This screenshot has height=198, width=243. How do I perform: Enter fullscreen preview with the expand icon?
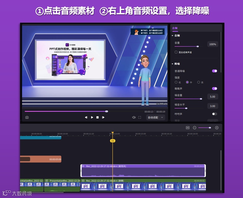tap(140, 117)
